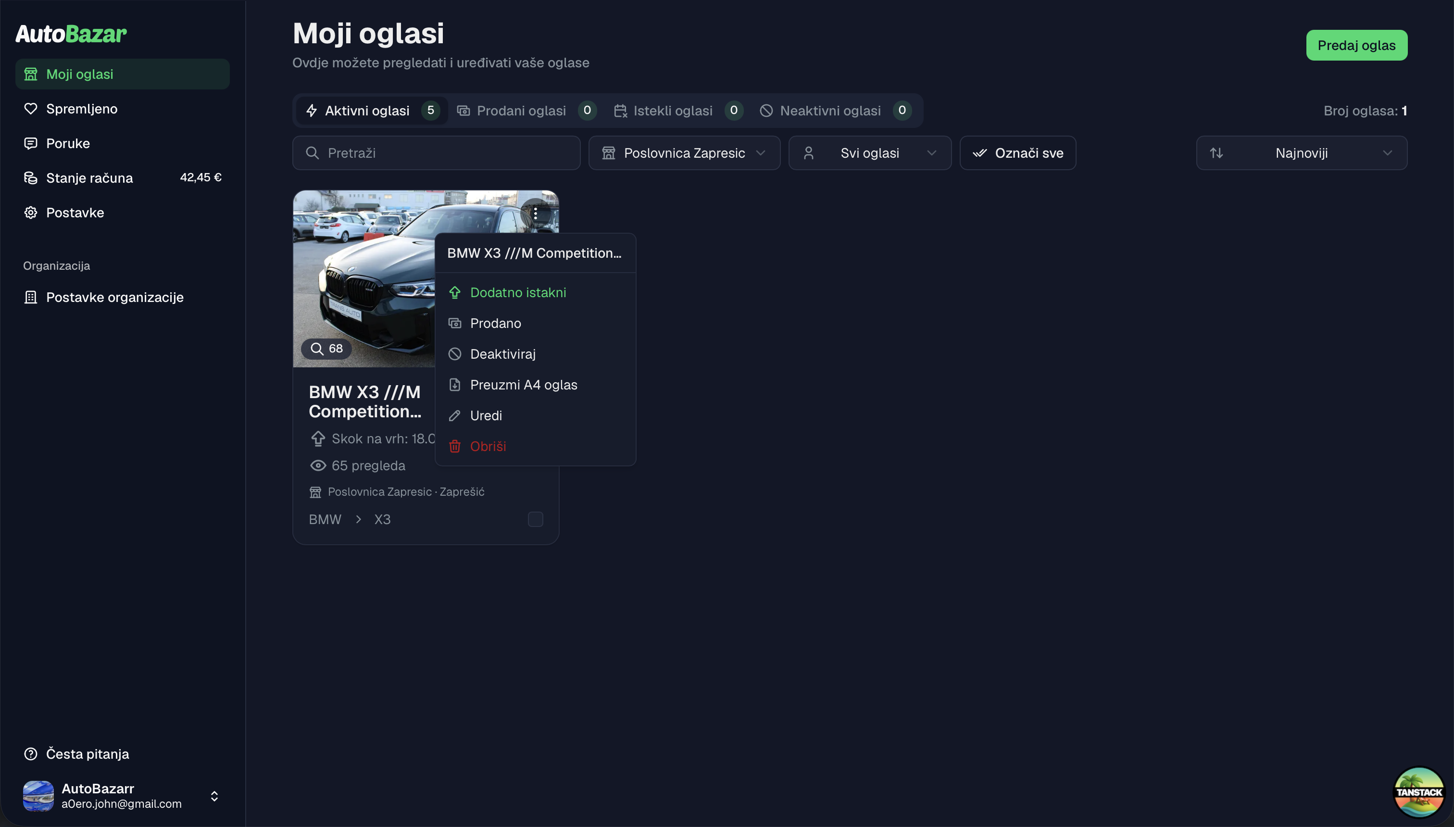Open Poruke via the message icon
Screen dimensions: 1454x827
[31, 143]
